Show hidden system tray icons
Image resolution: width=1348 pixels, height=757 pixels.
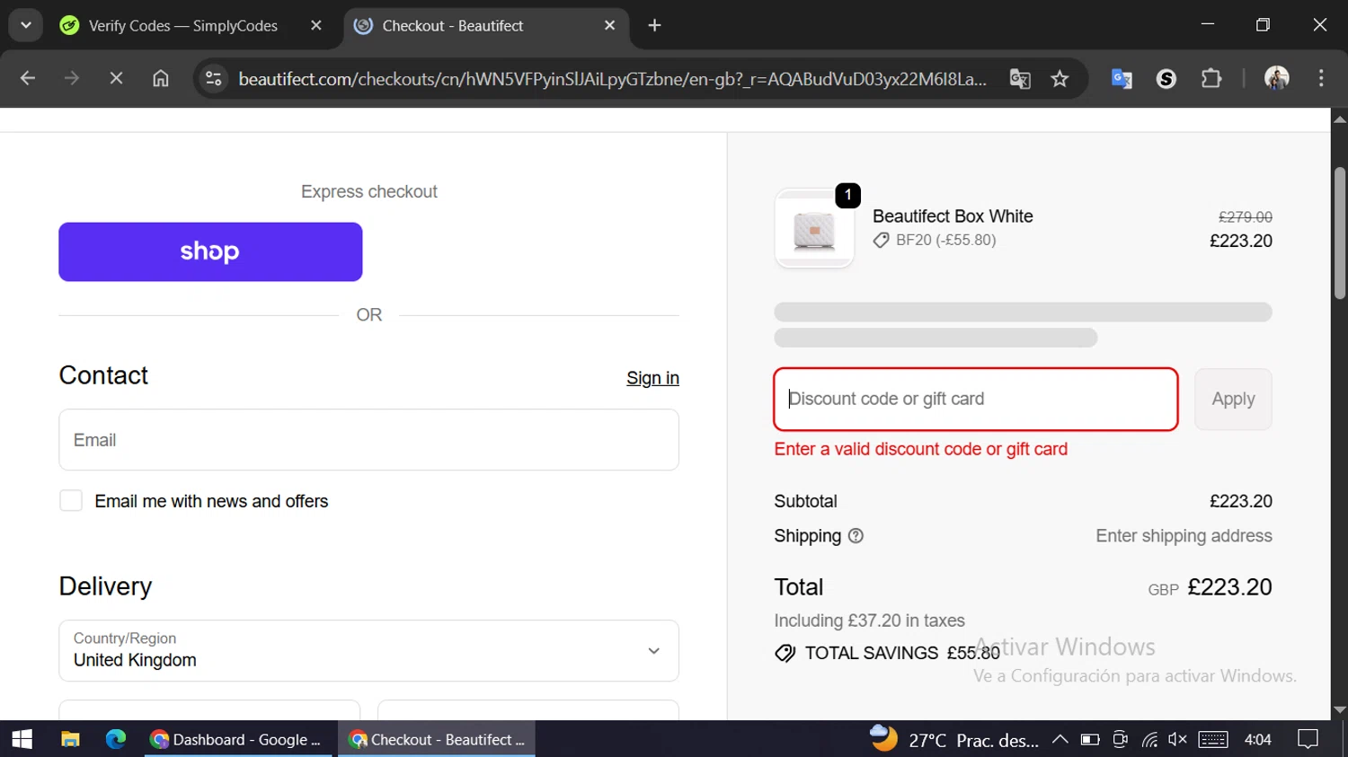click(1060, 739)
